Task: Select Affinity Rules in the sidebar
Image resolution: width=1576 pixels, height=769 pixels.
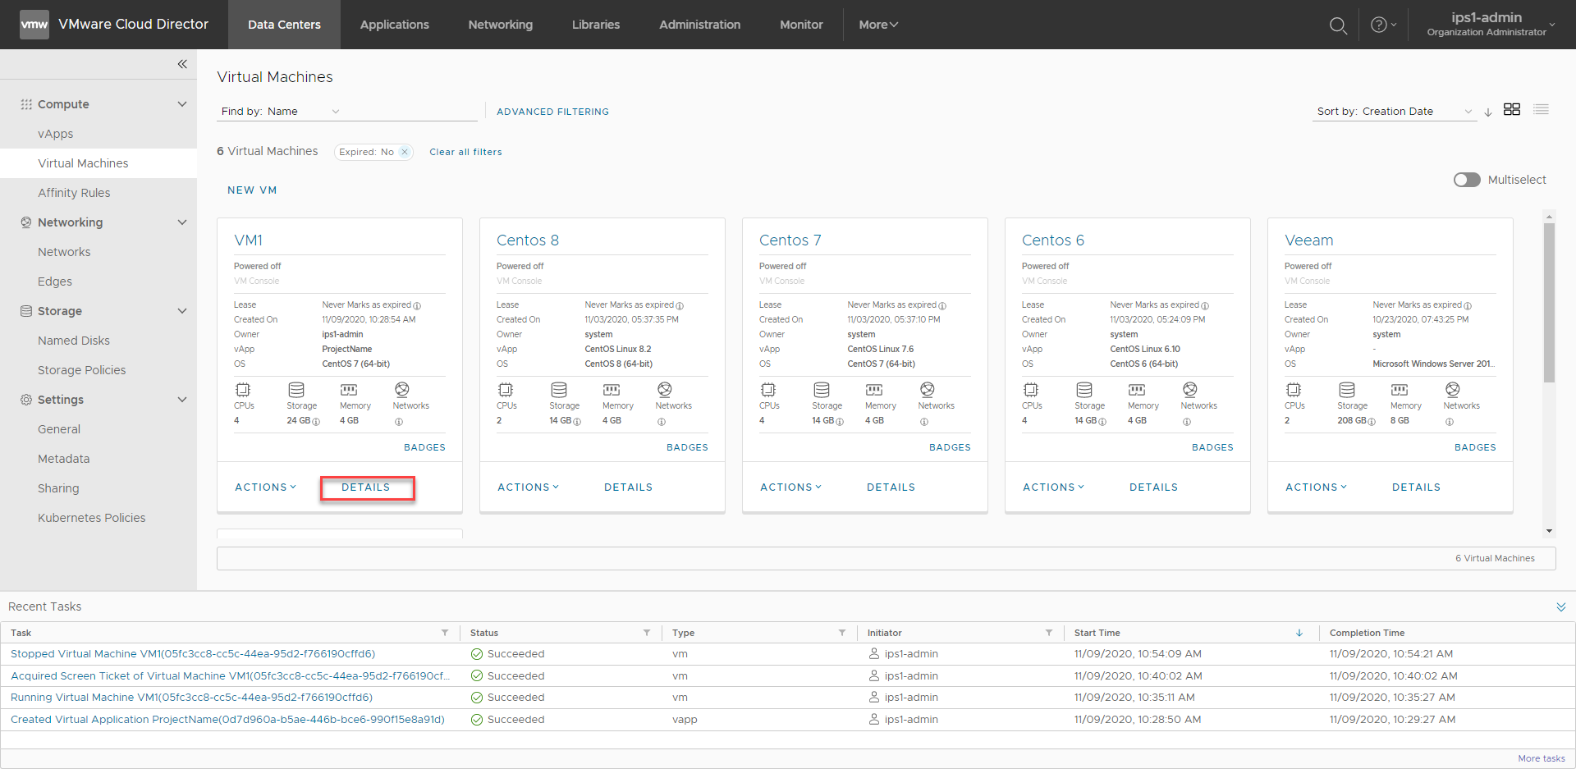Action: [x=74, y=193]
